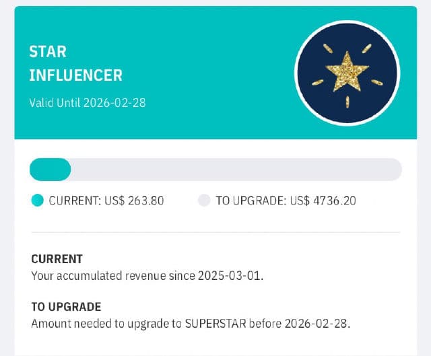Click the TO UPGRADE: legend label
Screen dimensions: 431x356
(250, 200)
